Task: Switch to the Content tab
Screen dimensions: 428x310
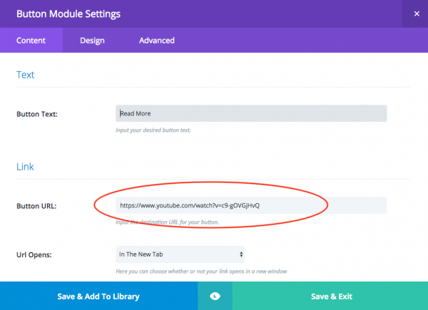Action: pos(31,41)
